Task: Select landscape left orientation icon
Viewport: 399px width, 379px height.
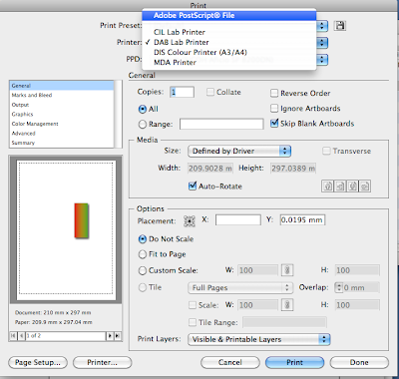Action: point(340,187)
